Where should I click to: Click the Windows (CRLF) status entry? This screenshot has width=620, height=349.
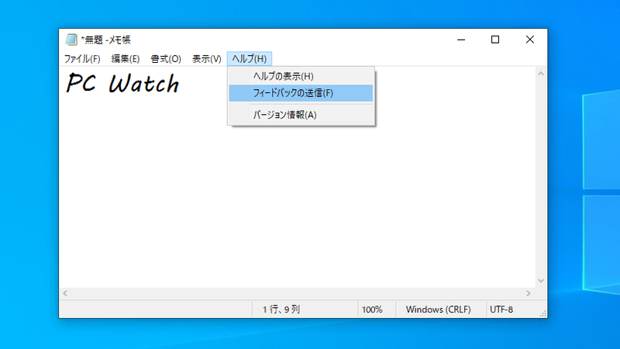438,309
